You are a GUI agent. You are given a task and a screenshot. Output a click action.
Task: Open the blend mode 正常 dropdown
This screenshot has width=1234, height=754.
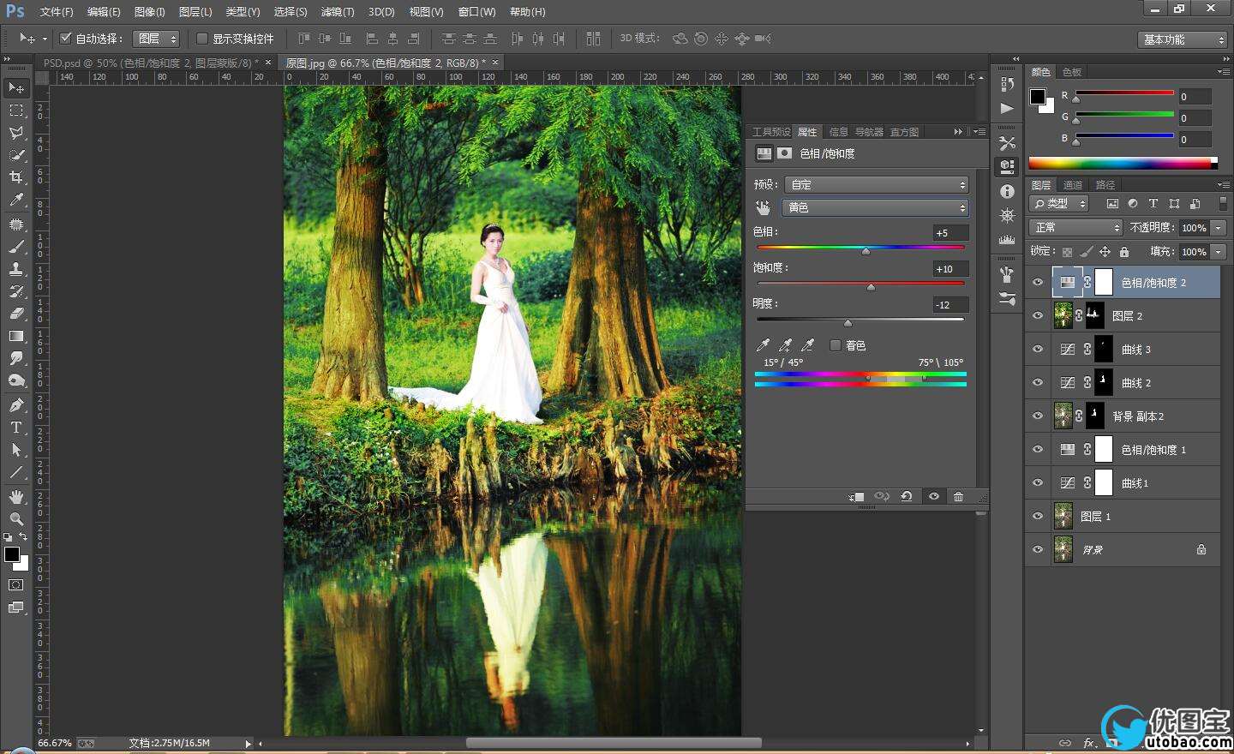coord(1075,227)
